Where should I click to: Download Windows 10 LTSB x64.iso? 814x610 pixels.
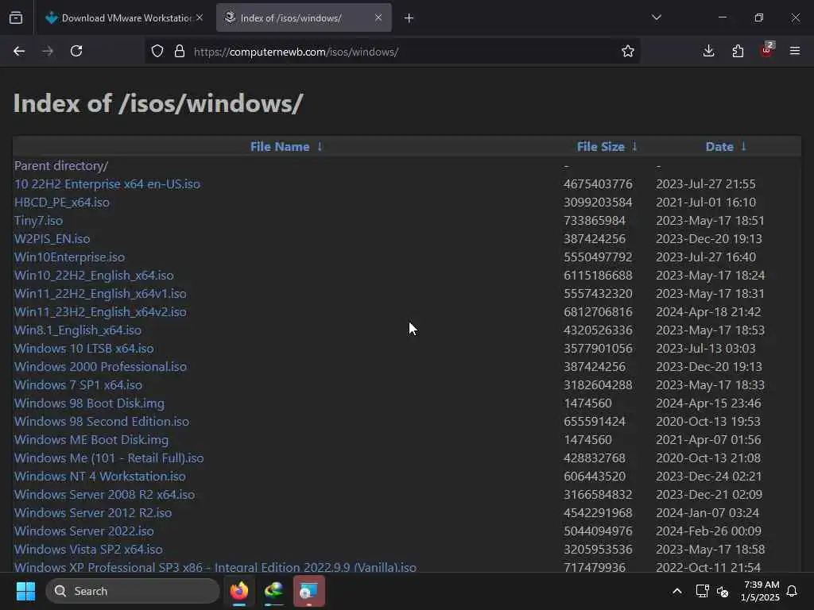(84, 349)
